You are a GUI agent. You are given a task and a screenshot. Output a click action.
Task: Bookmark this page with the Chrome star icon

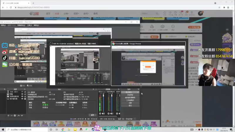point(219,7)
